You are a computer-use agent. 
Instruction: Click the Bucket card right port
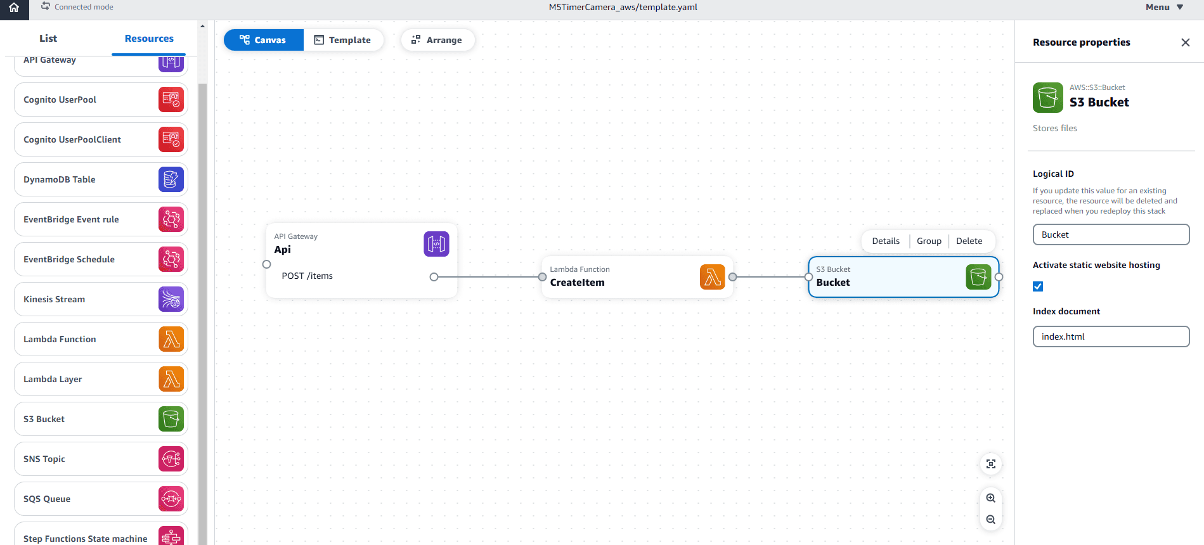999,277
